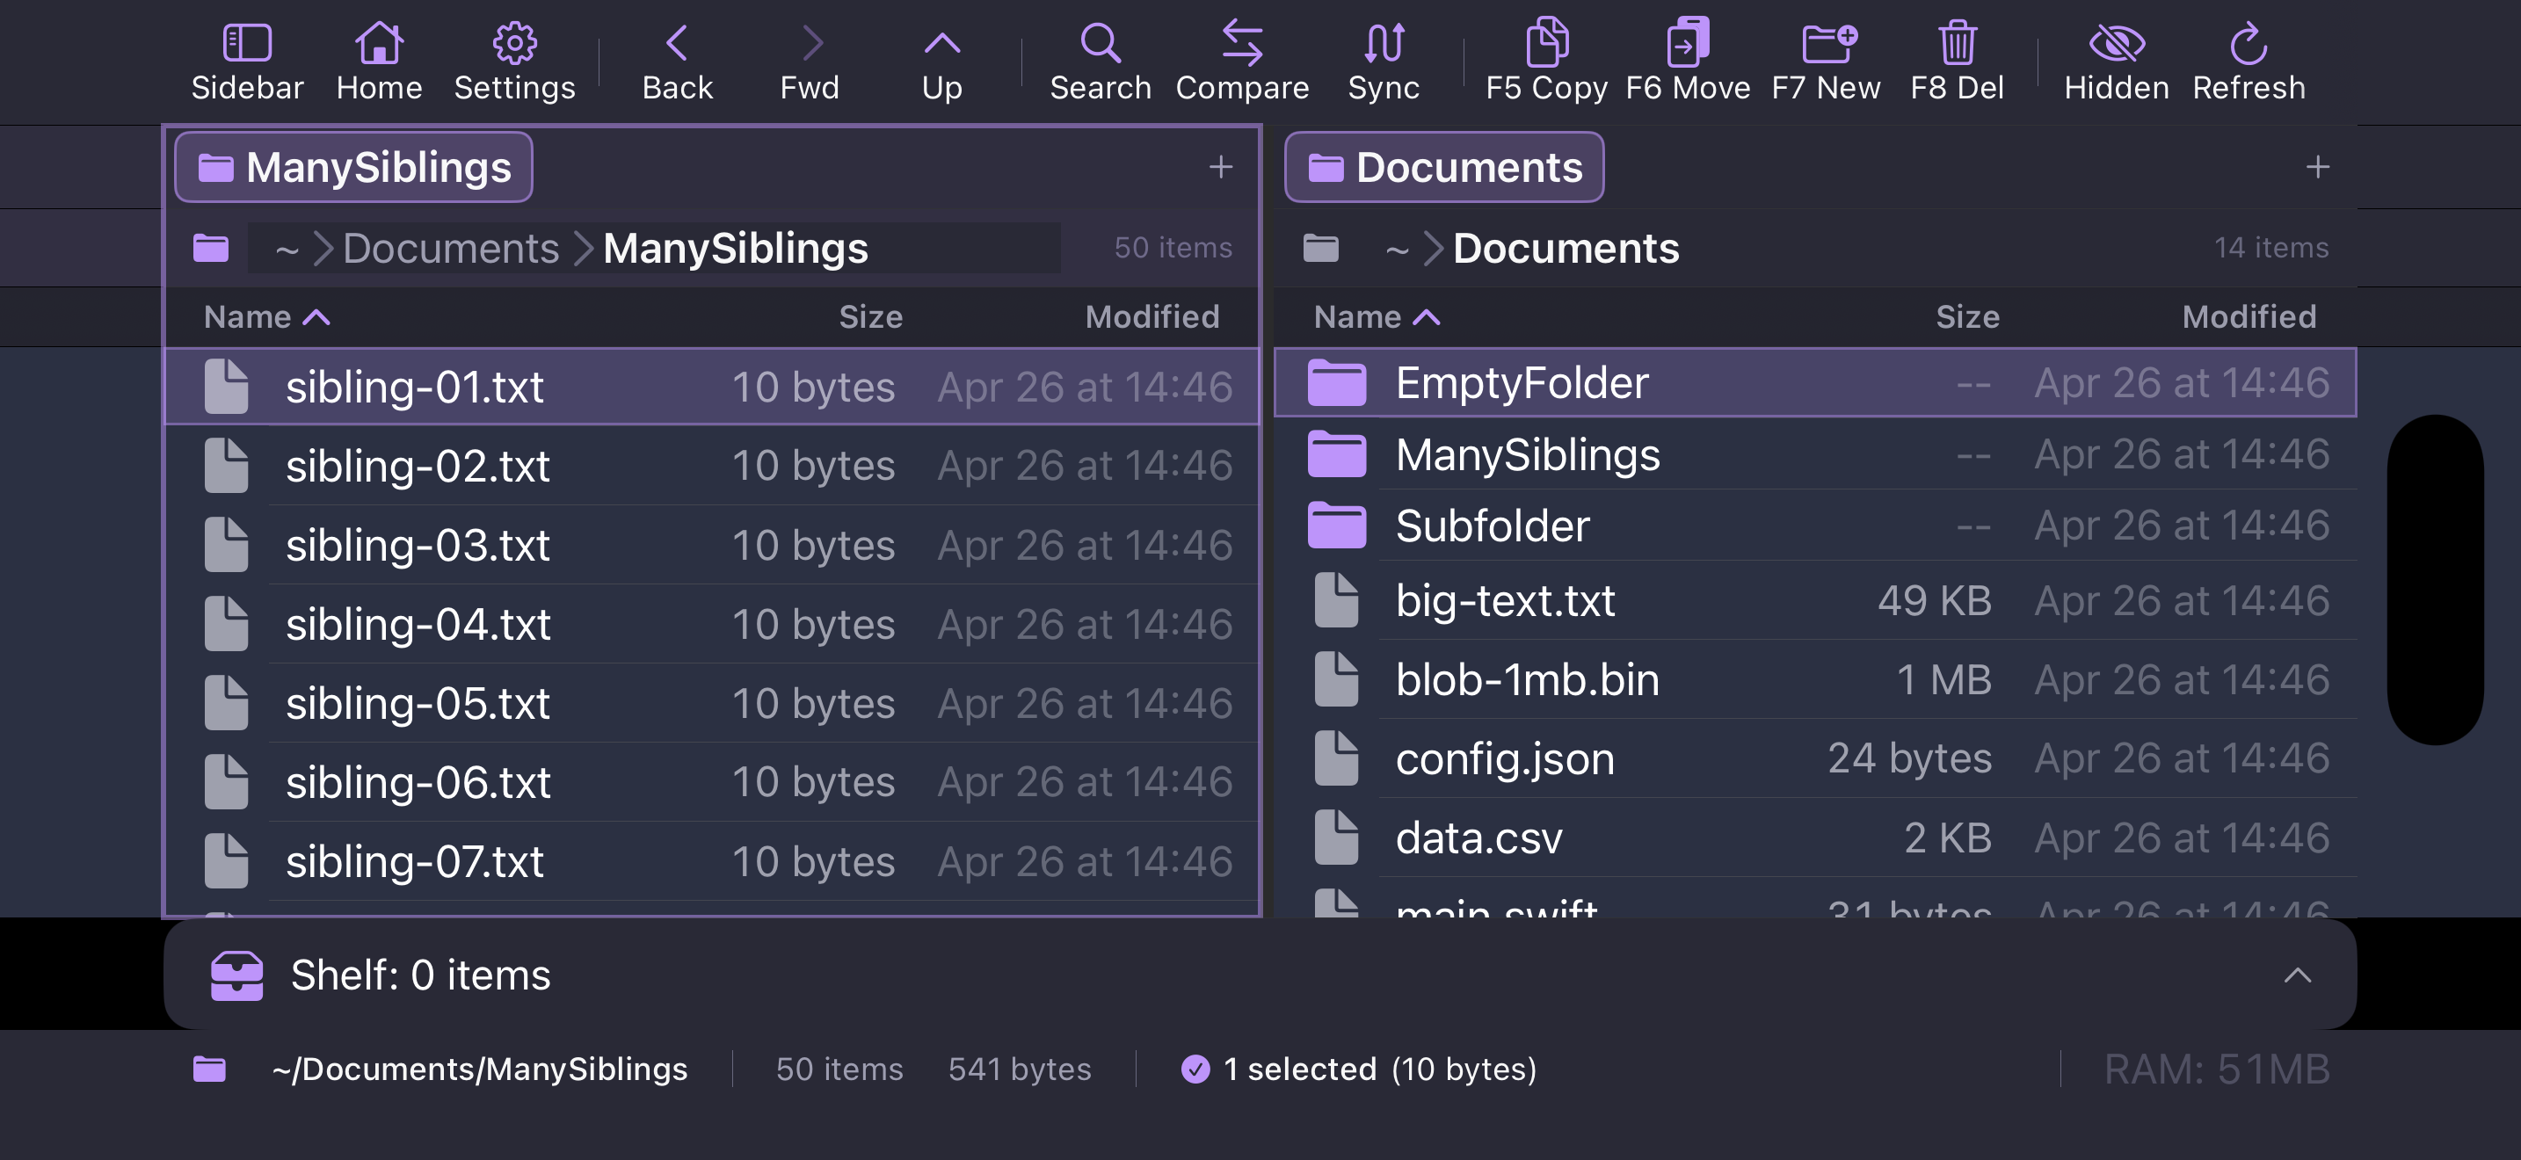
Task: Switch to the ManySiblings tab
Action: [x=353, y=167]
